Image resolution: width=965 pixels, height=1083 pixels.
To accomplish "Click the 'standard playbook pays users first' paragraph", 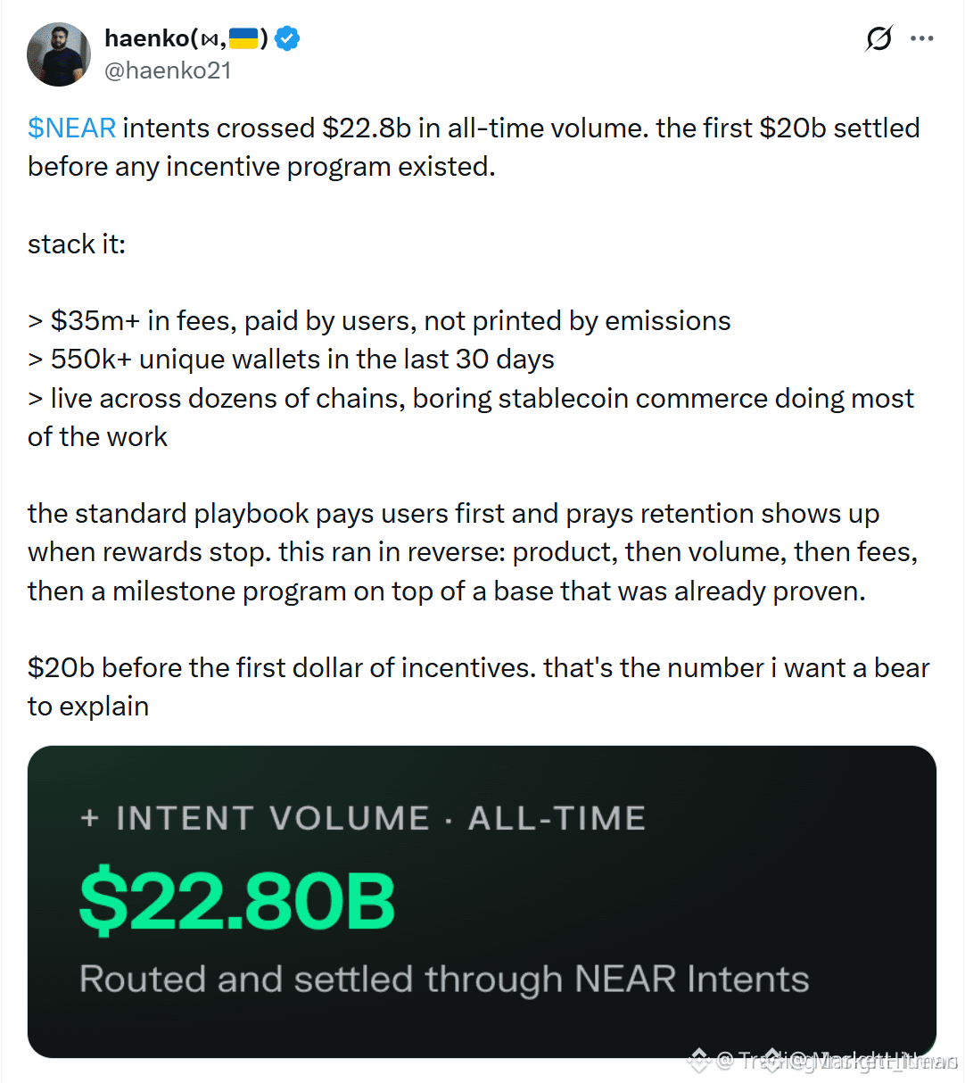I will click(473, 552).
